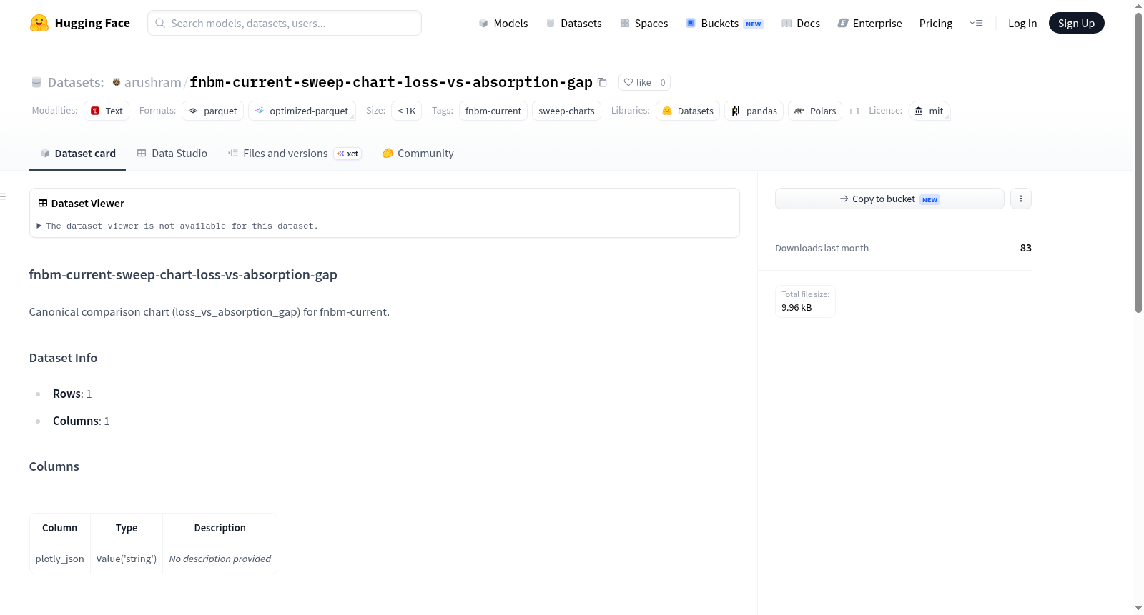This screenshot has width=1144, height=615.
Task: Open the left sidebar table of contents
Action: pos(4,196)
